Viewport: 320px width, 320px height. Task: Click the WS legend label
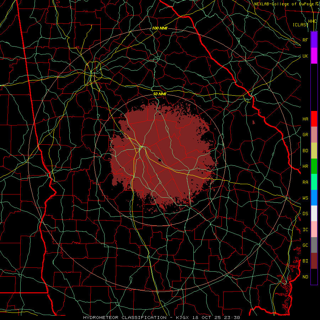pyautogui.click(x=305, y=198)
